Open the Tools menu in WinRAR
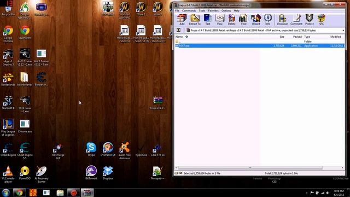The image size is (350, 197). point(202,10)
